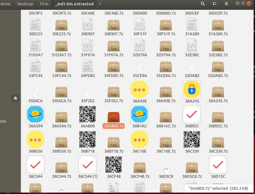Select the 36CF48.7z archive icon

140,167
